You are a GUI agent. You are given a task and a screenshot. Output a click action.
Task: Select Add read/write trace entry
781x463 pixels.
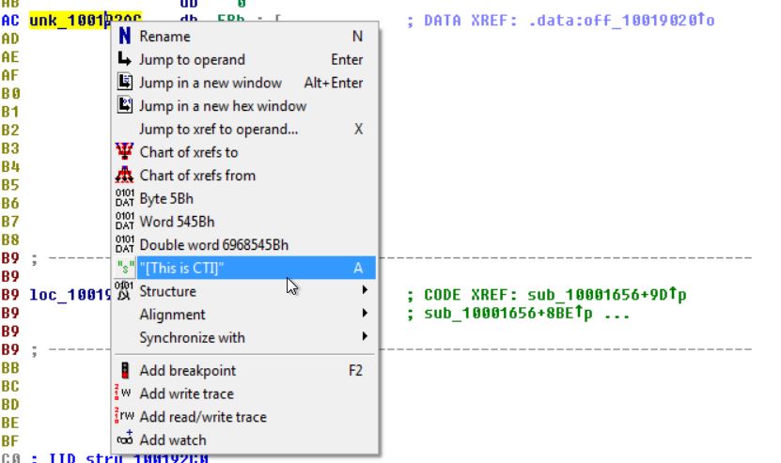pyautogui.click(x=245, y=417)
